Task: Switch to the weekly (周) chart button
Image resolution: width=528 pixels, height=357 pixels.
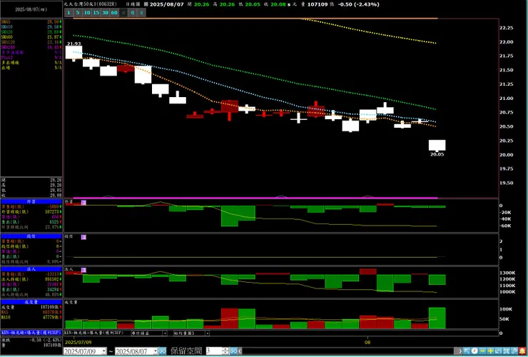Action: [133, 12]
